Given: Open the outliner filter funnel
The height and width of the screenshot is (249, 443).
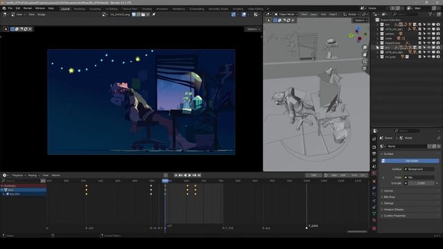Looking at the screenshot, I should point(431,14).
